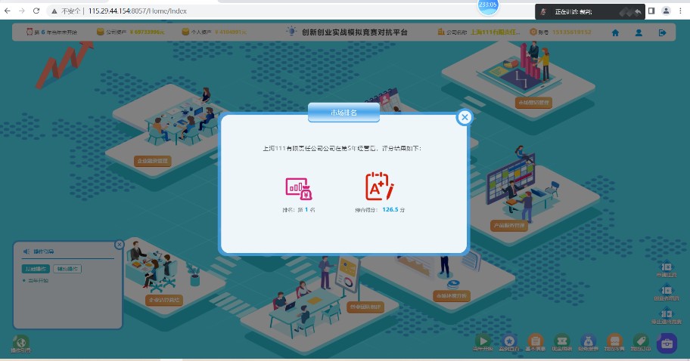Open the blue star icon in bottom toolbar
This screenshot has height=361, width=690.
pyautogui.click(x=509, y=341)
